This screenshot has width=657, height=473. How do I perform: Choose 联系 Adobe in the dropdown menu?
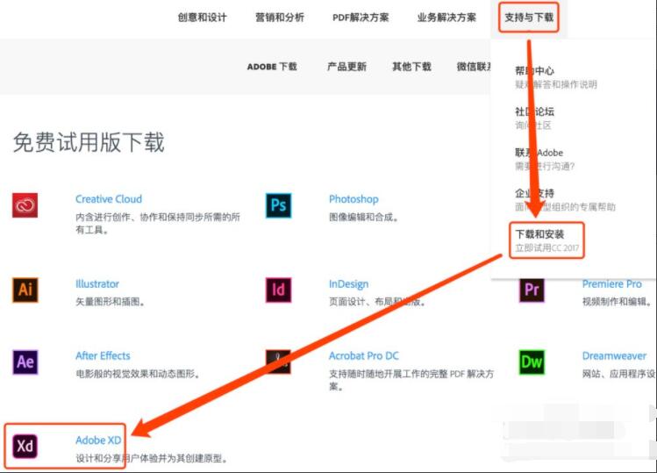[539, 153]
